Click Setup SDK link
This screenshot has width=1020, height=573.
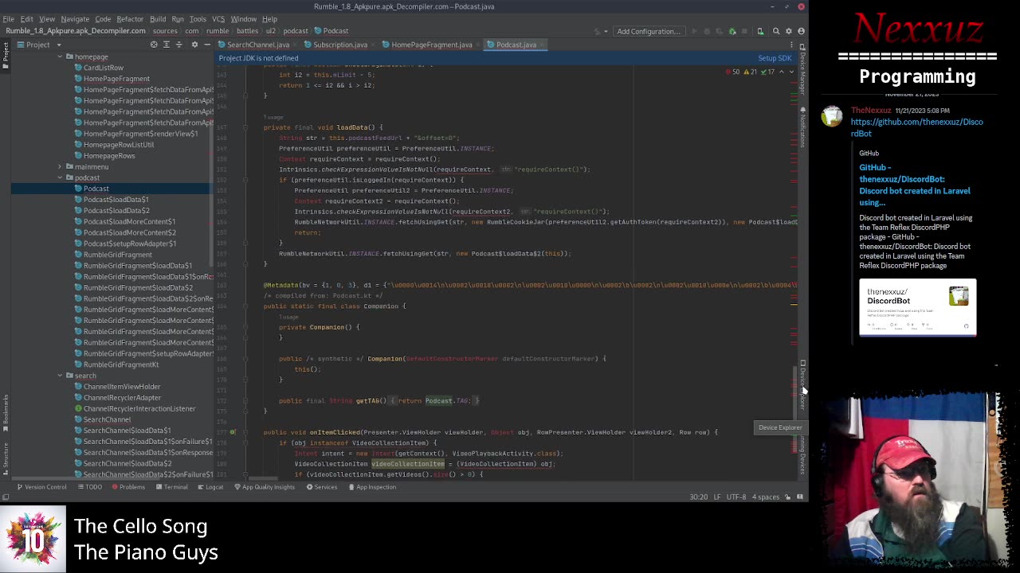pos(775,58)
